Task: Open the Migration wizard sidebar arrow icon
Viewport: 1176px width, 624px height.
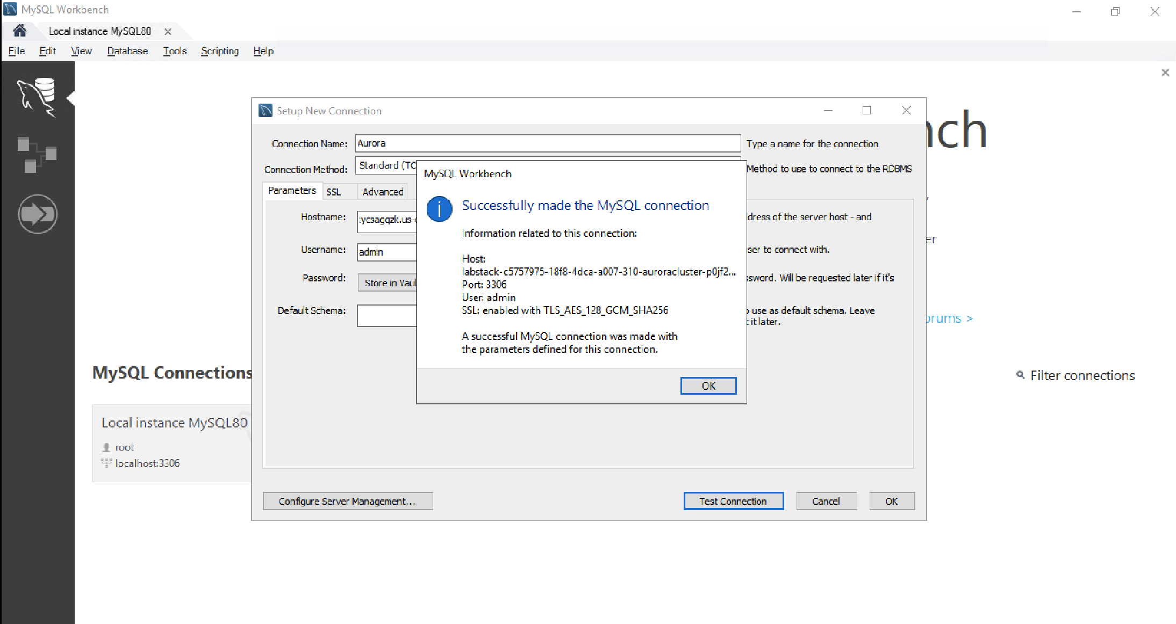Action: (37, 214)
